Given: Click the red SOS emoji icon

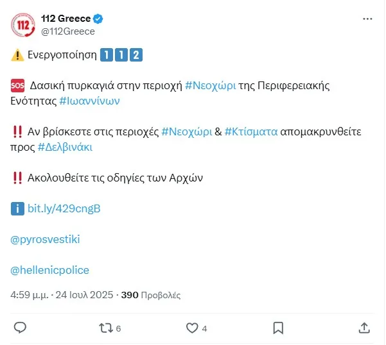Looking at the screenshot, I should coord(18,85).
